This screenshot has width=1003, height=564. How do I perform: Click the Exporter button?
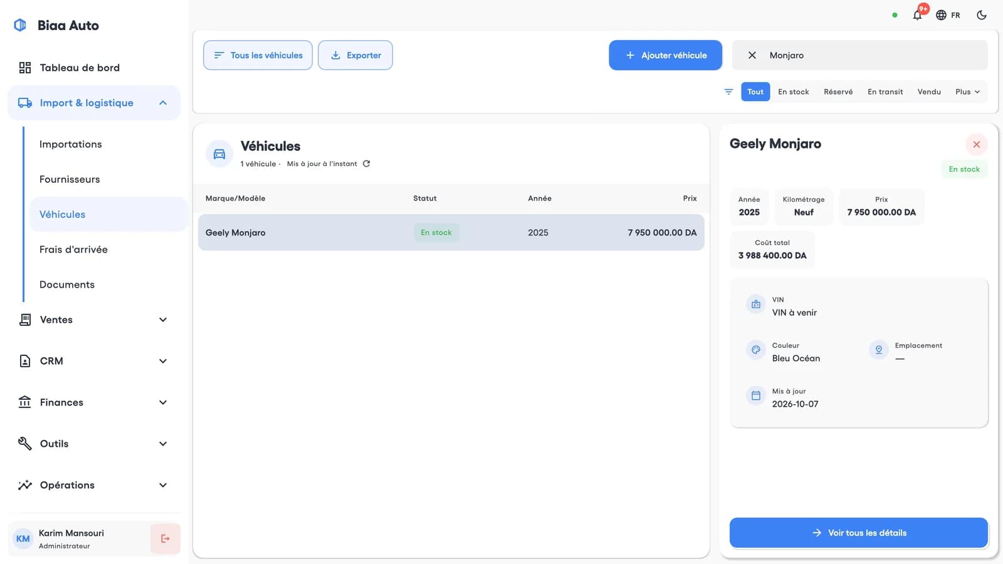coord(355,55)
